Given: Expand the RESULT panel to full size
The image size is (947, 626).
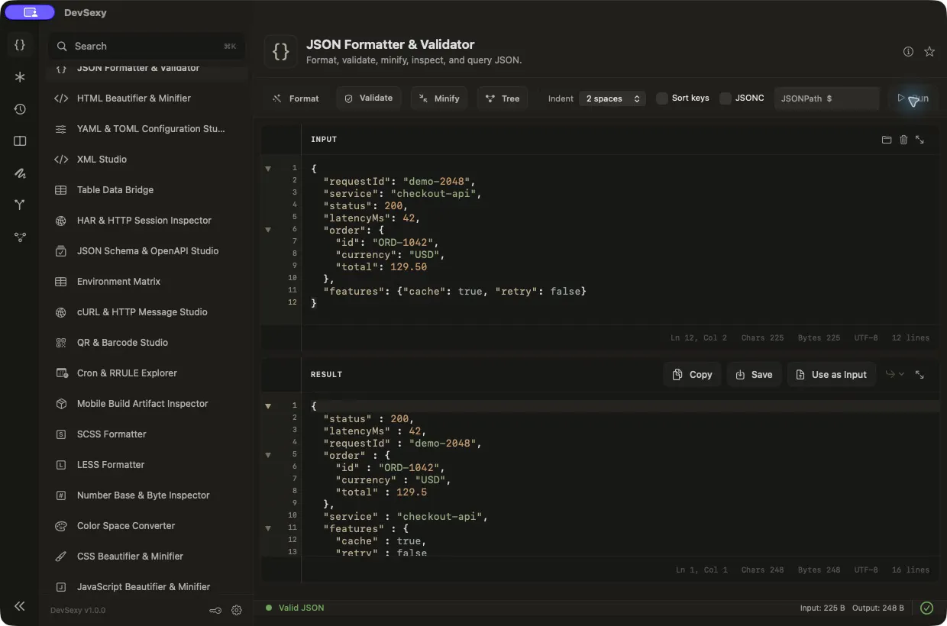Looking at the screenshot, I should (920, 375).
